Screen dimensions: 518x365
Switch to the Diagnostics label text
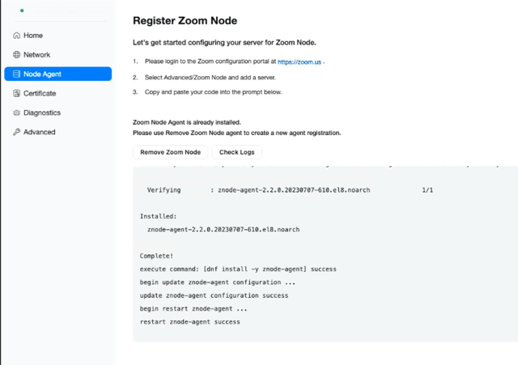pos(42,112)
